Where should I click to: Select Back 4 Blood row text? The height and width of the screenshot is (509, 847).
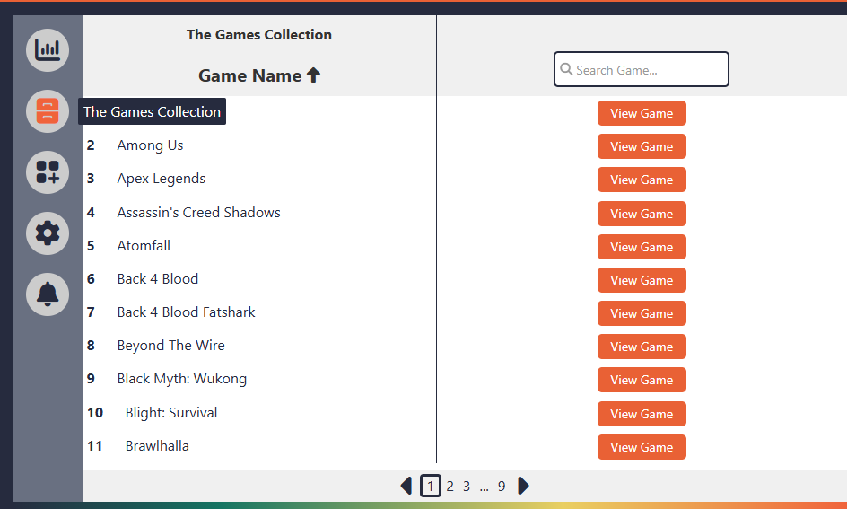[158, 279]
